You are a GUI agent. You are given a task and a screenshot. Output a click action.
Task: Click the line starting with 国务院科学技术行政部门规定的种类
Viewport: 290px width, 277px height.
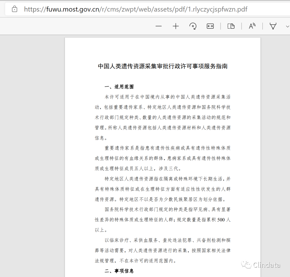click(x=168, y=209)
